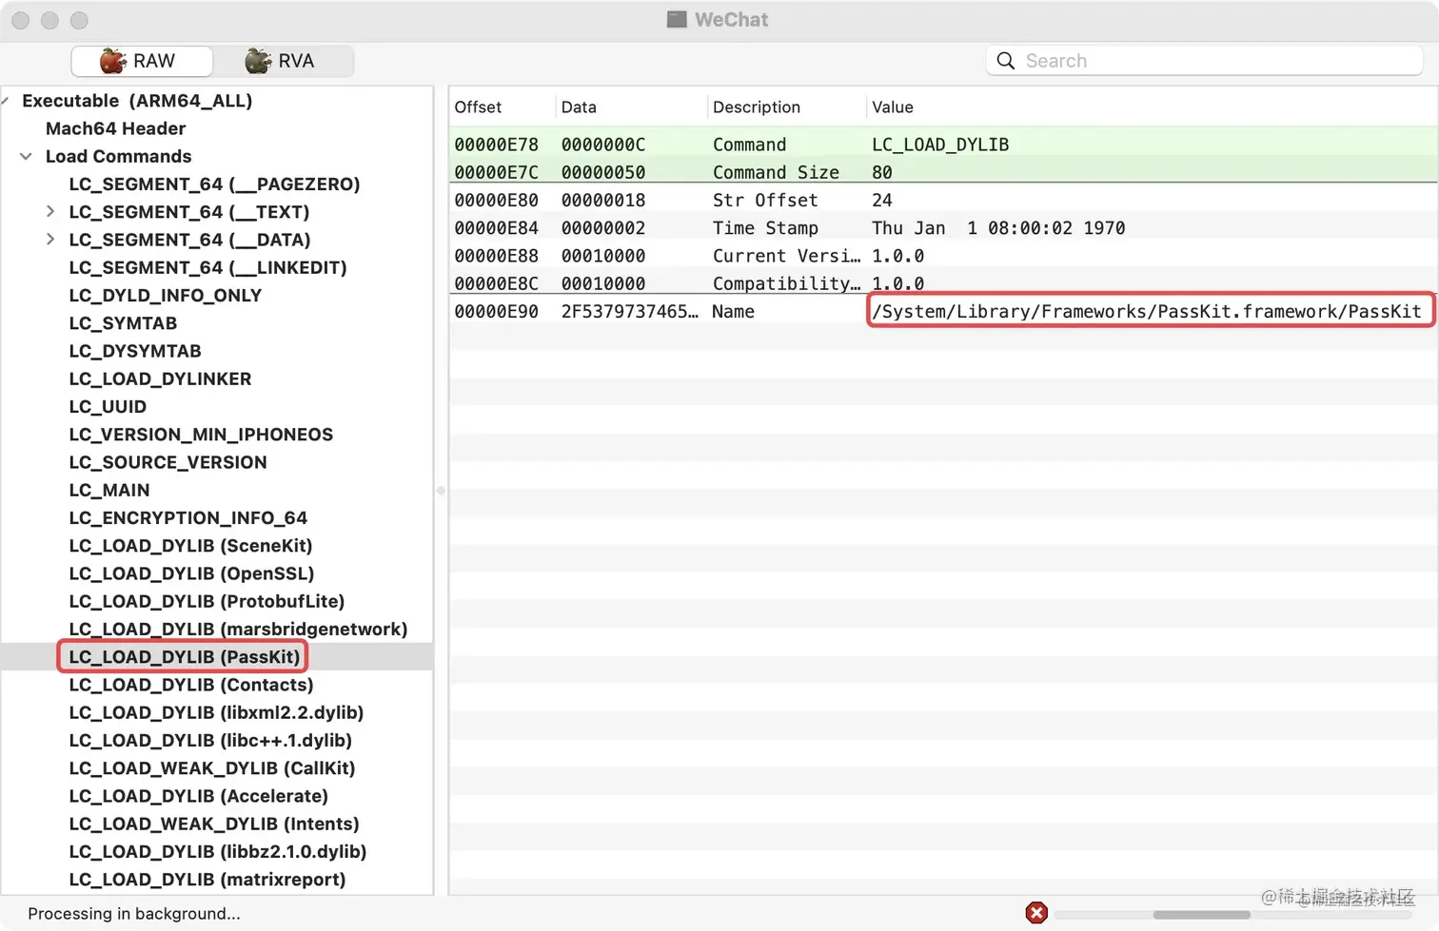Select LC_MAIN load command

click(x=109, y=490)
